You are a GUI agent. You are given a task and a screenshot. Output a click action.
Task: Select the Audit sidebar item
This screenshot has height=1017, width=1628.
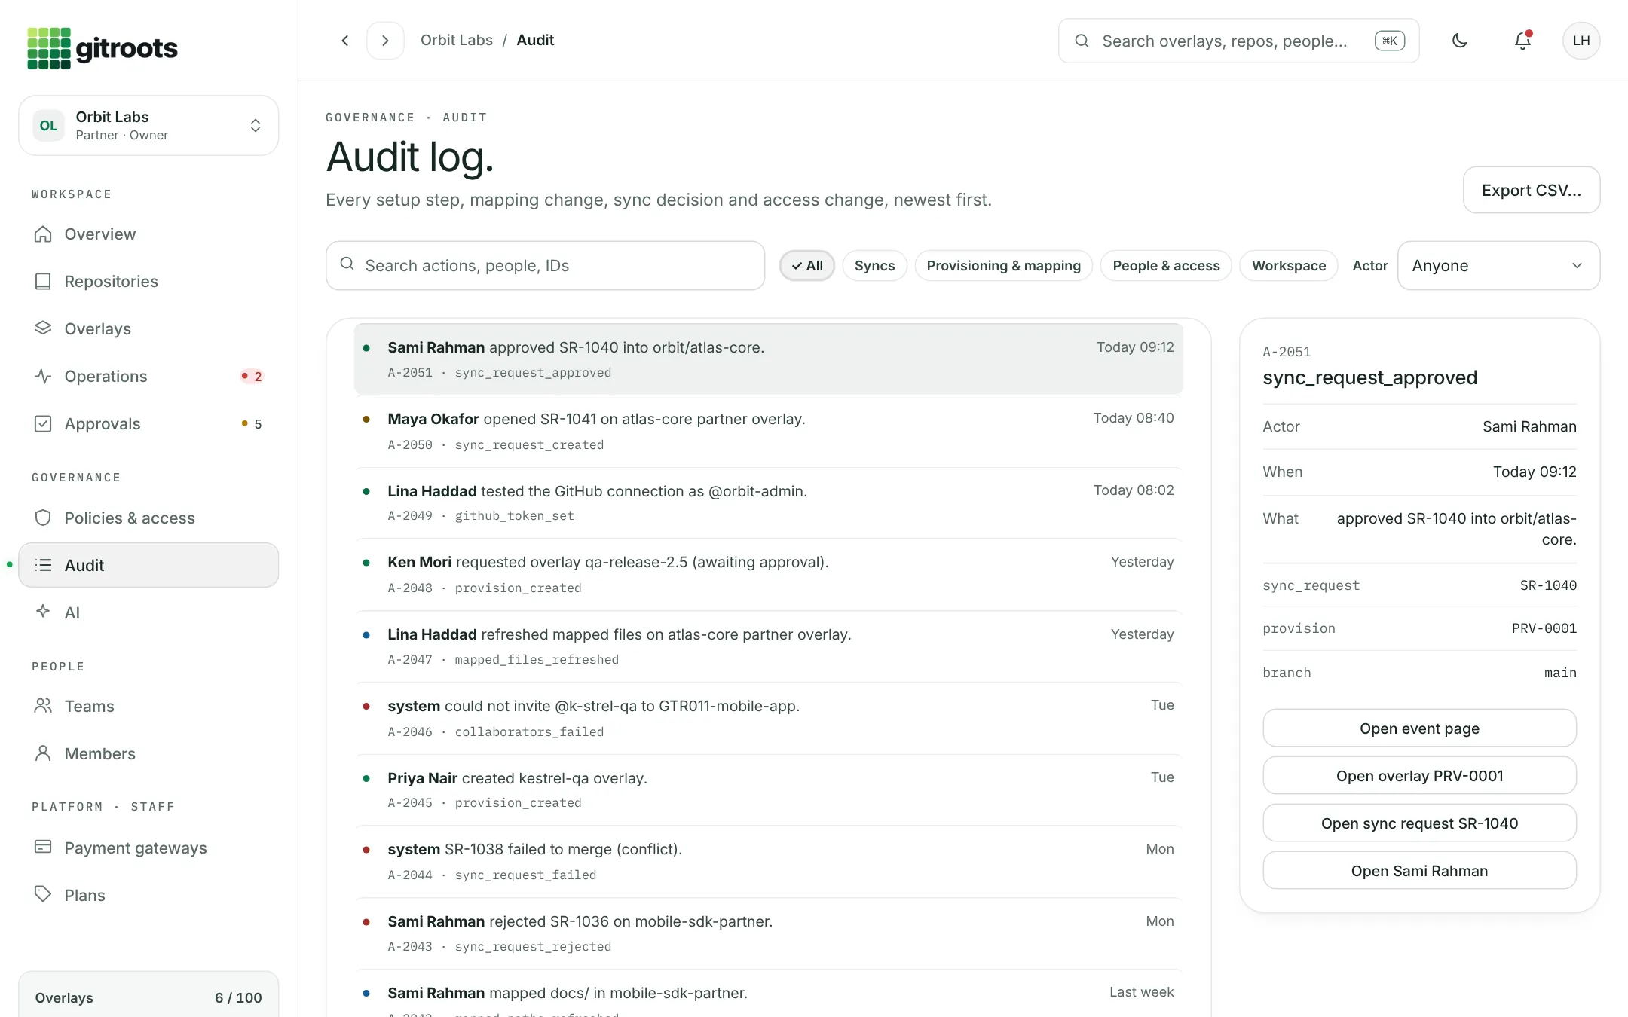(x=148, y=566)
